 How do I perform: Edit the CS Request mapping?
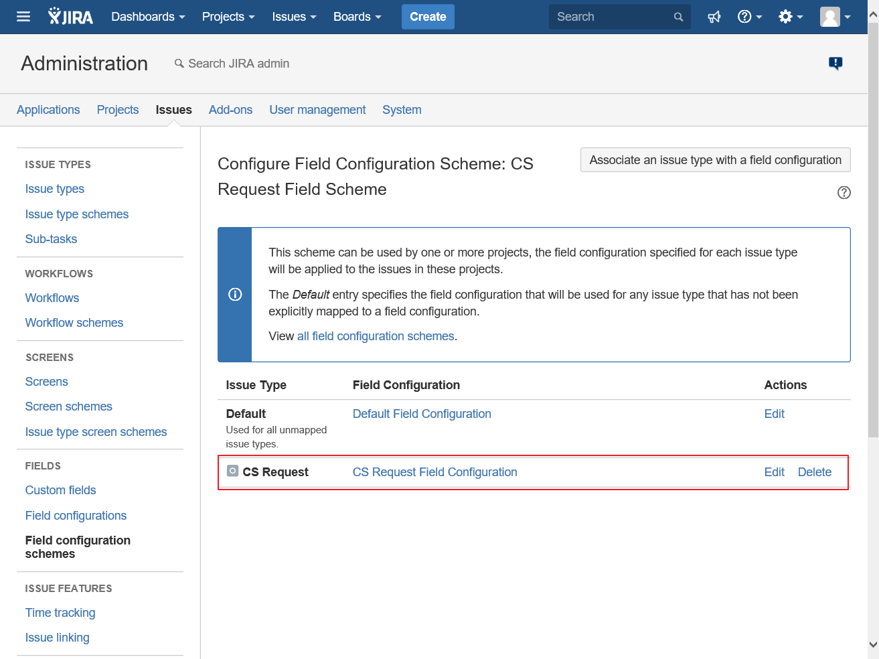pos(775,472)
